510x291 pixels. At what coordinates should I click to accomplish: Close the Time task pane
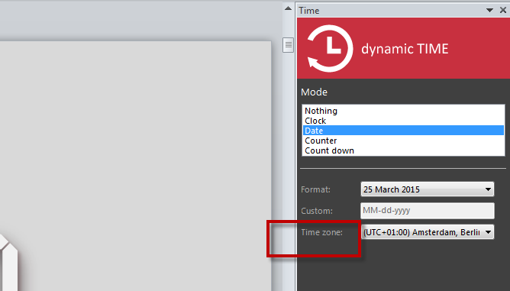click(503, 11)
